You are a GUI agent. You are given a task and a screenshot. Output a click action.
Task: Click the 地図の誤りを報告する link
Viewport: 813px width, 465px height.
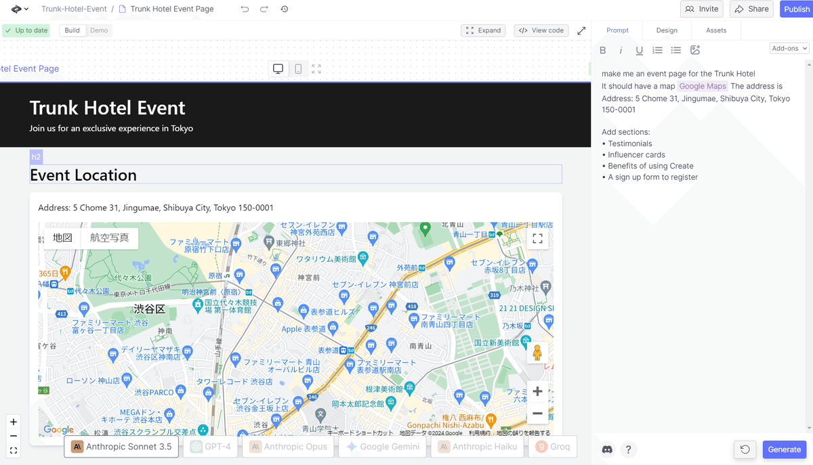523,433
